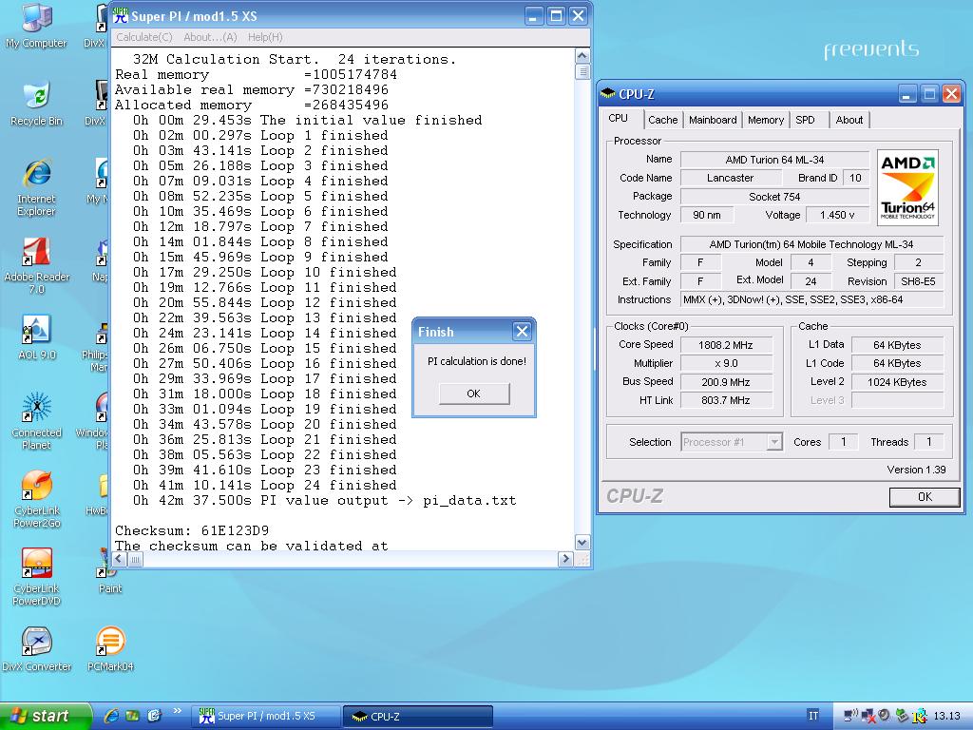Open the Recycle Bin icon
This screenshot has width=973, height=730.
37,103
